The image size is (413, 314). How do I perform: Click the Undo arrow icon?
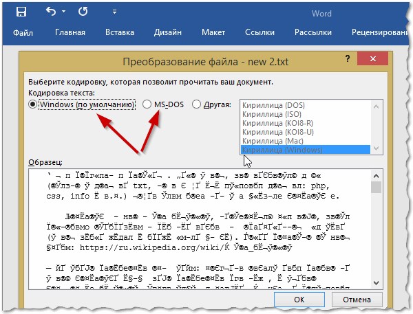pos(51,12)
